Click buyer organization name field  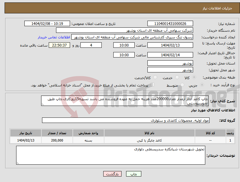[125, 30]
